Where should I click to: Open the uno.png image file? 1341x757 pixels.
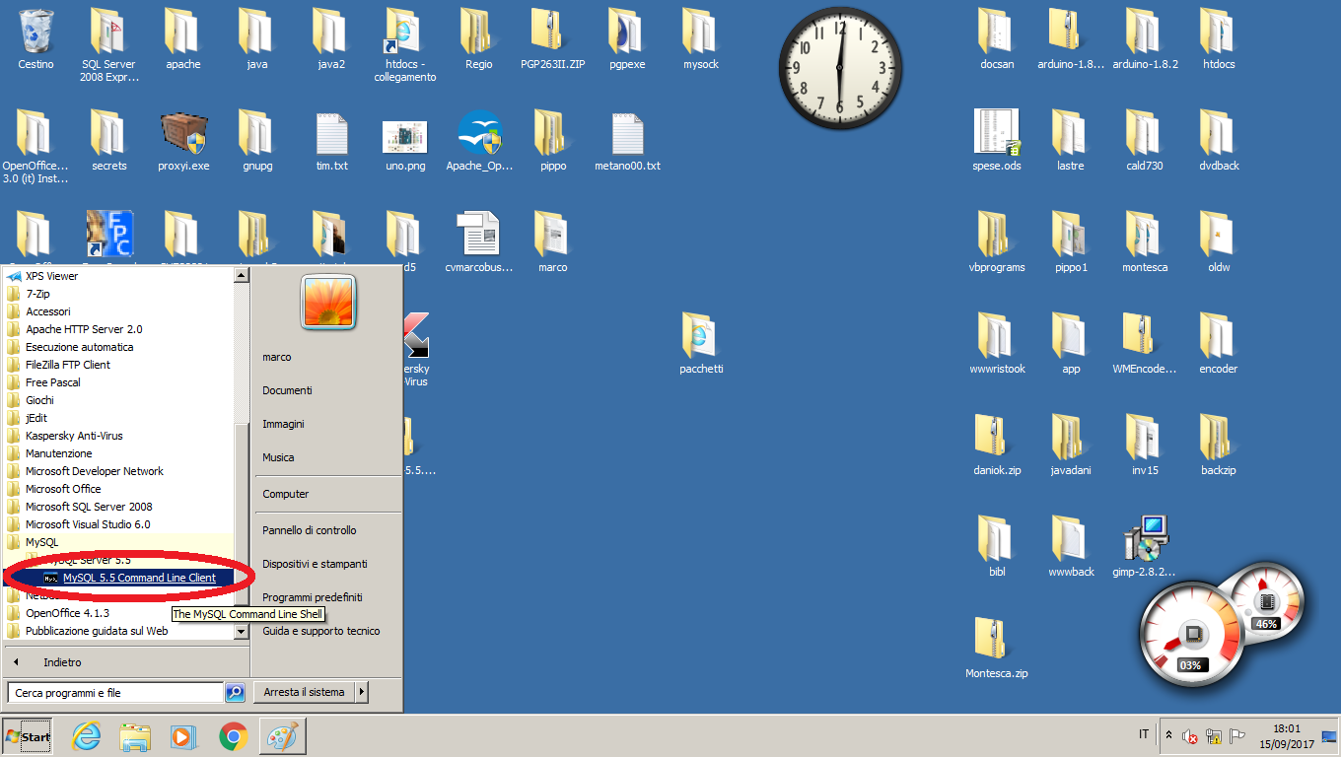[405, 135]
